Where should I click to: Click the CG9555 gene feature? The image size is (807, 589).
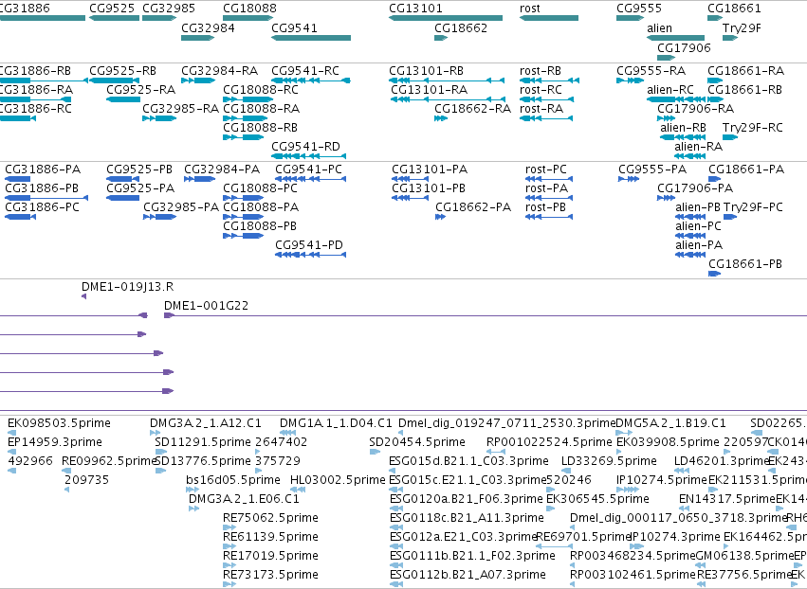[630, 18]
